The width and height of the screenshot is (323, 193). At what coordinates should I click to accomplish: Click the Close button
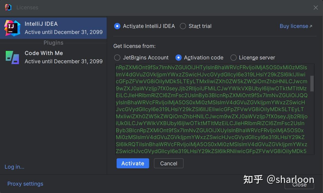[299, 185]
